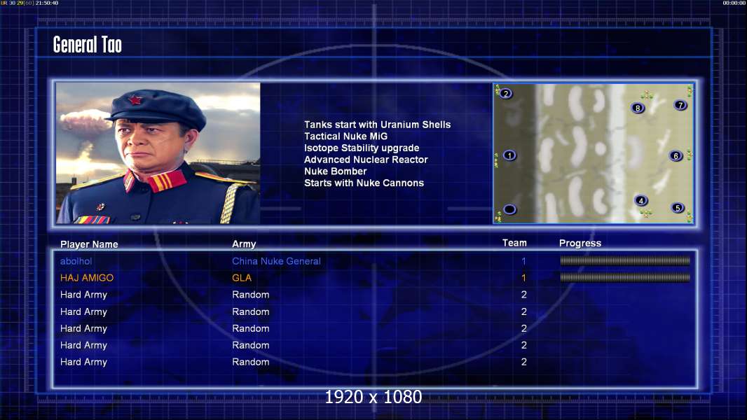Viewport: 747px width, 420px height.
Task: Click the "Player Name" column header
Action: pyautogui.click(x=89, y=244)
